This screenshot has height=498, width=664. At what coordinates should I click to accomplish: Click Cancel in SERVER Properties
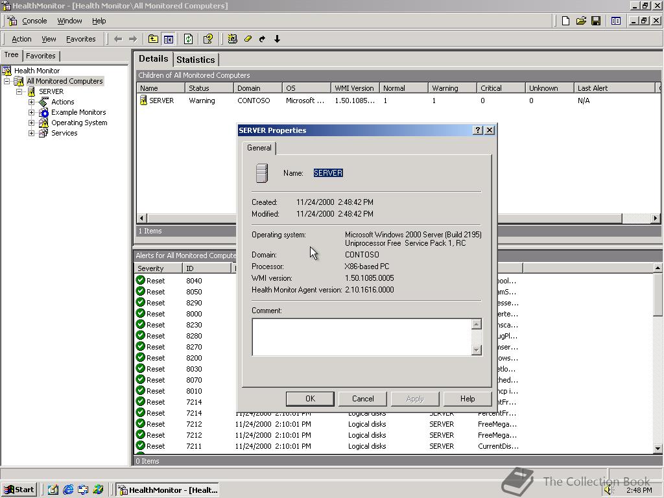pyautogui.click(x=363, y=399)
